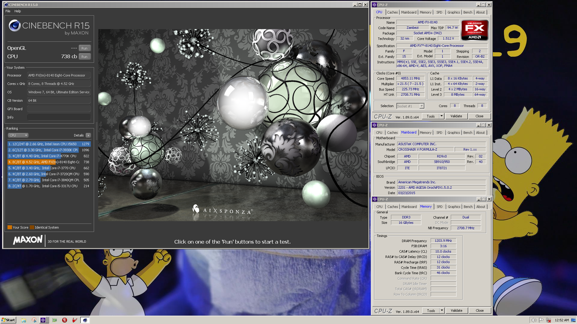Select highlighted AMD FX-8140 ranking row
This screenshot has height=324, width=577.
tap(49, 162)
